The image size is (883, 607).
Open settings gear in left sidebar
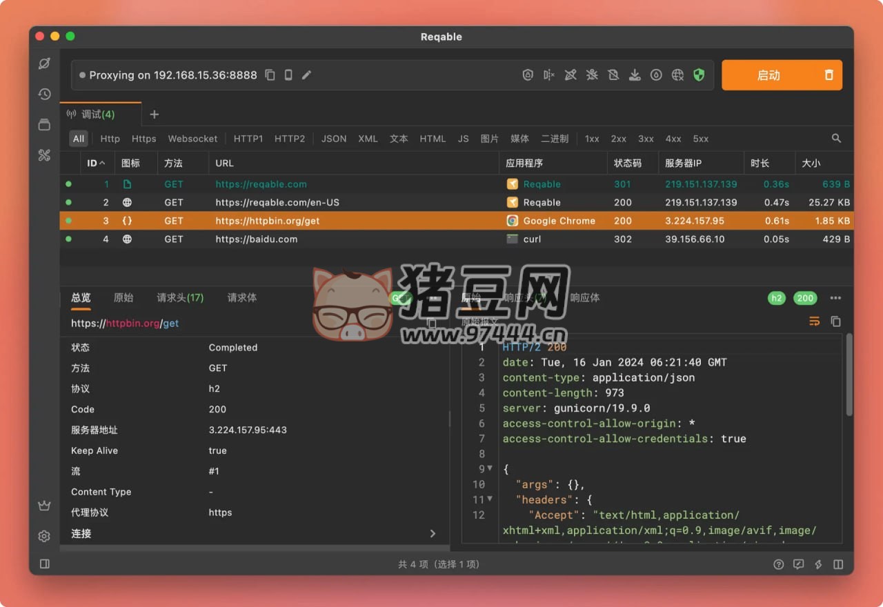click(44, 536)
